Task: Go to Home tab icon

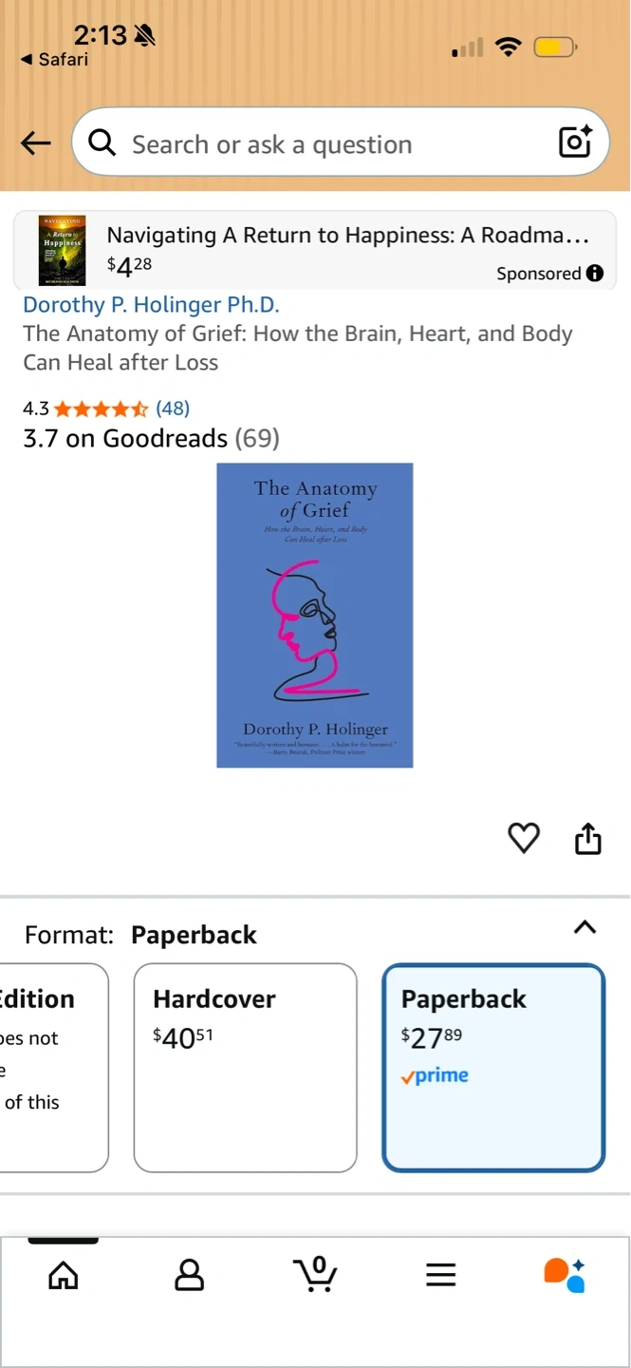Action: pyautogui.click(x=64, y=1274)
